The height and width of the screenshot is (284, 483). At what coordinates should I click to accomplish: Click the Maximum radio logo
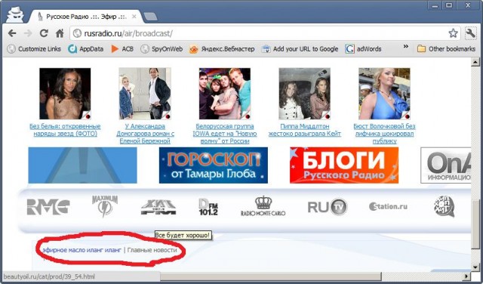click(105, 205)
